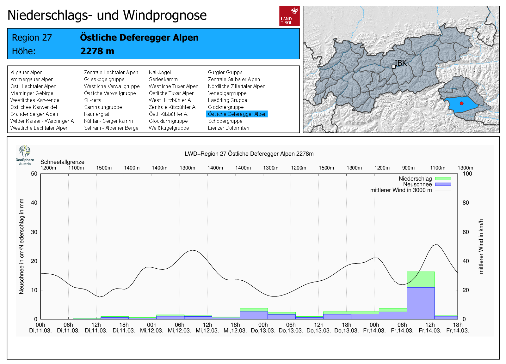
Task: Select the Schobergruppe region
Action: tap(225, 121)
